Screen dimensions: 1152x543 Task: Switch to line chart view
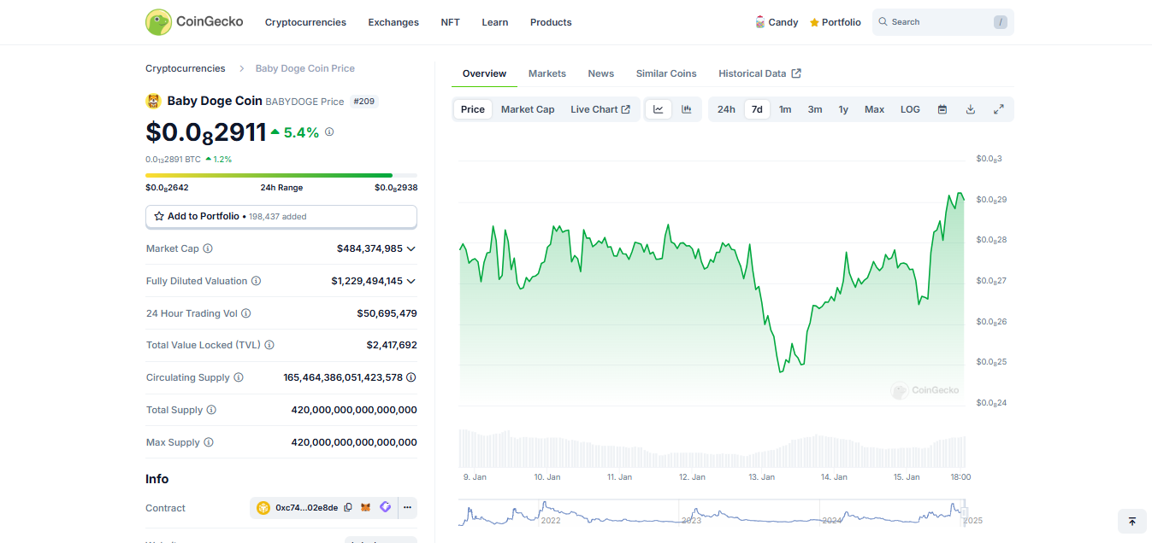click(659, 109)
